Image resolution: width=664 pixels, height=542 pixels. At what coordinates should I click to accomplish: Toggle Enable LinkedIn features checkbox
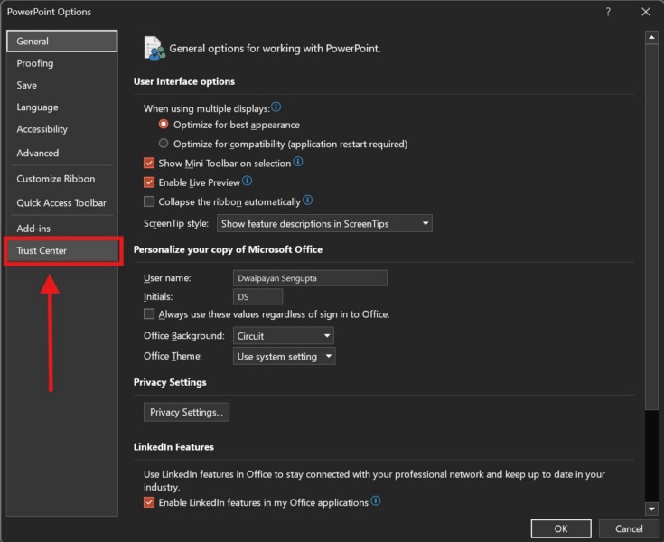[150, 502]
